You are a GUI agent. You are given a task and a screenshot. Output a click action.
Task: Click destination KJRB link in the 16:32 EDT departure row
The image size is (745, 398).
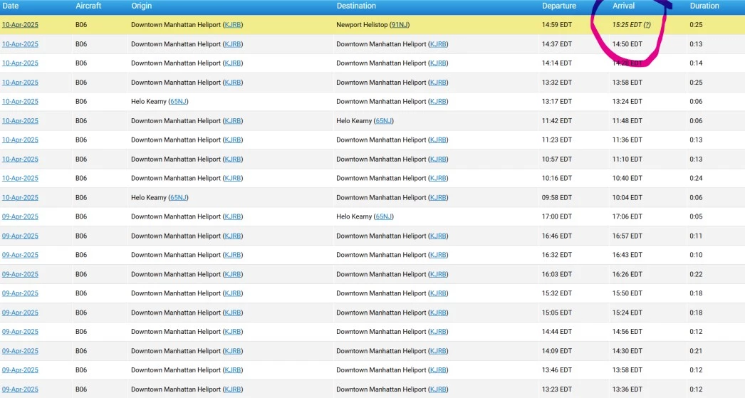pyautogui.click(x=438, y=255)
